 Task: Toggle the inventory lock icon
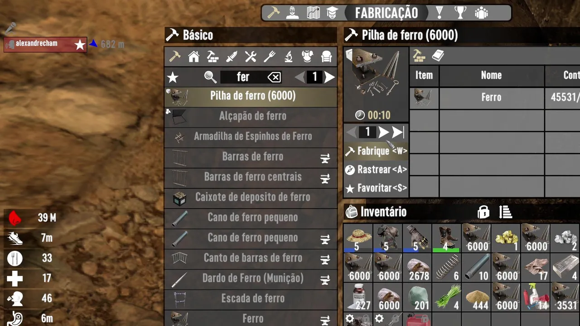[483, 212]
